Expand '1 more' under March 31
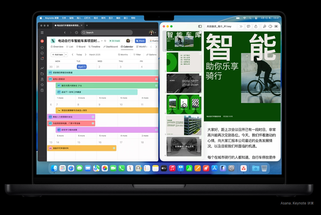The image size is (321, 215). coord(60,98)
